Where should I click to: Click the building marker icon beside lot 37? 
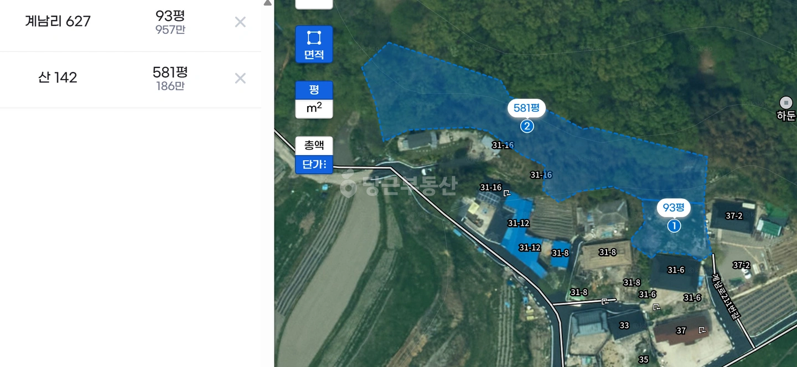click(x=702, y=330)
